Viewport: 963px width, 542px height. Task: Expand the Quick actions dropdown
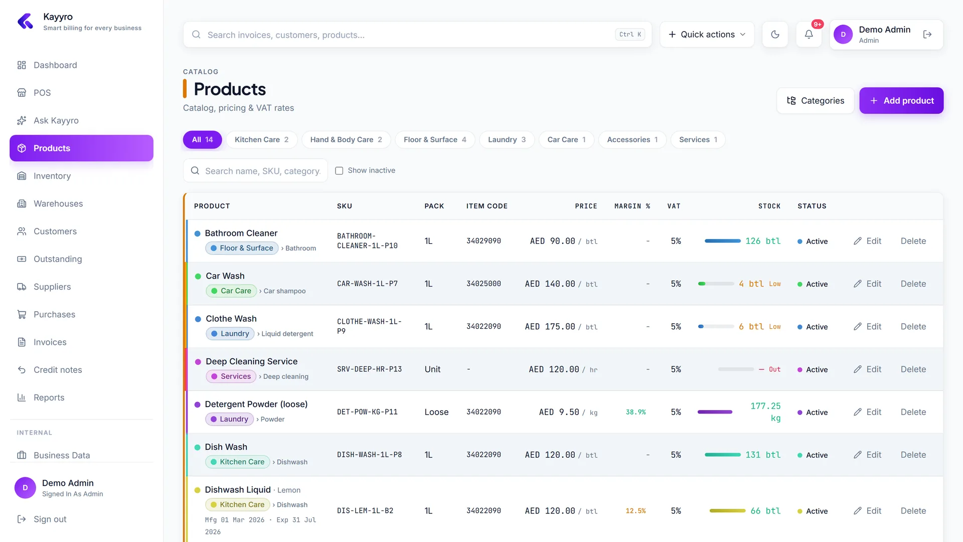pos(707,35)
